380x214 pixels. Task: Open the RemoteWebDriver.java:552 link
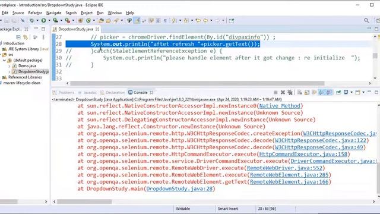point(284,168)
